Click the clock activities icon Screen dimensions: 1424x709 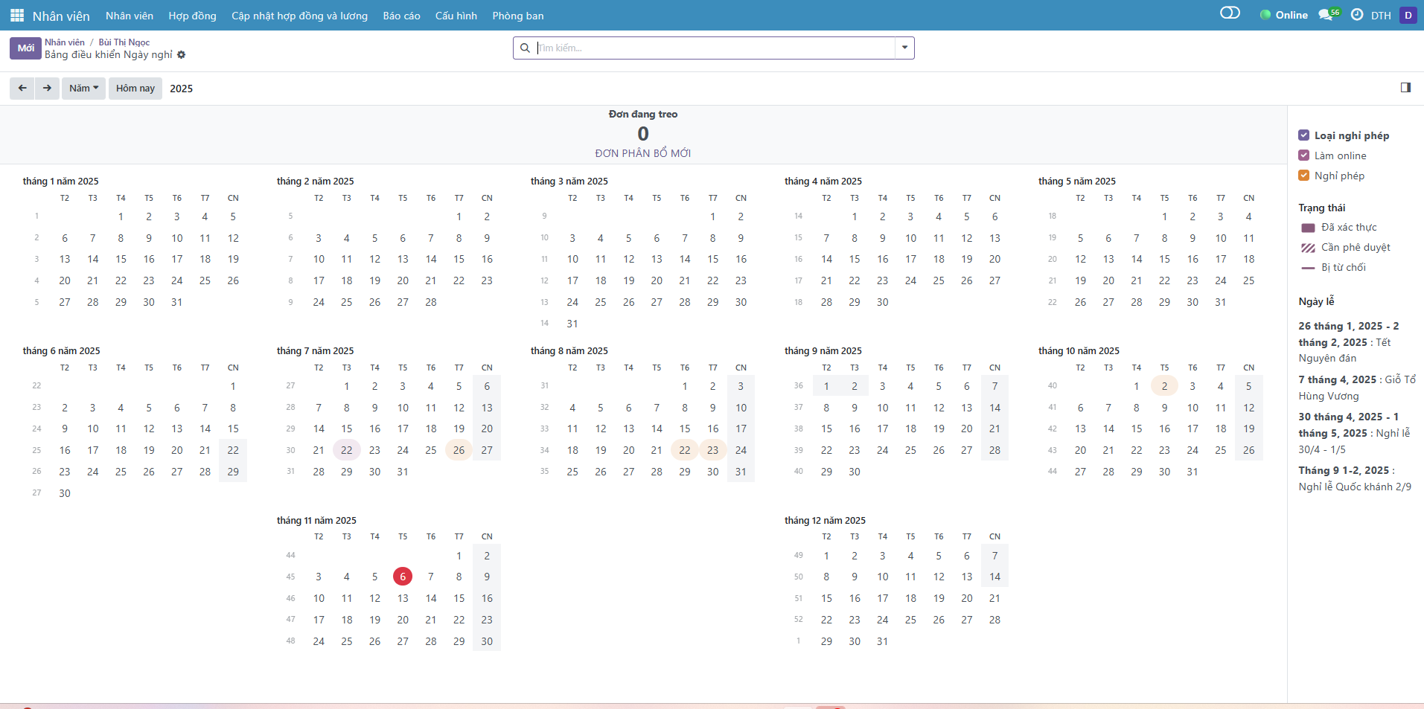tap(1356, 15)
